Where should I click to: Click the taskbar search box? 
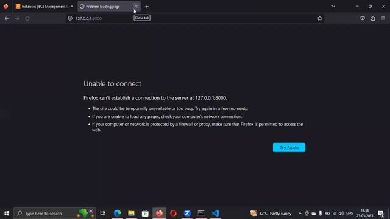coord(55,214)
